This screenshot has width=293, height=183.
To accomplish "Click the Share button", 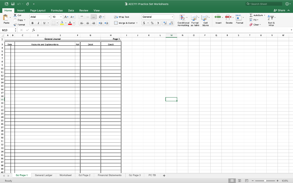I will [279, 11].
